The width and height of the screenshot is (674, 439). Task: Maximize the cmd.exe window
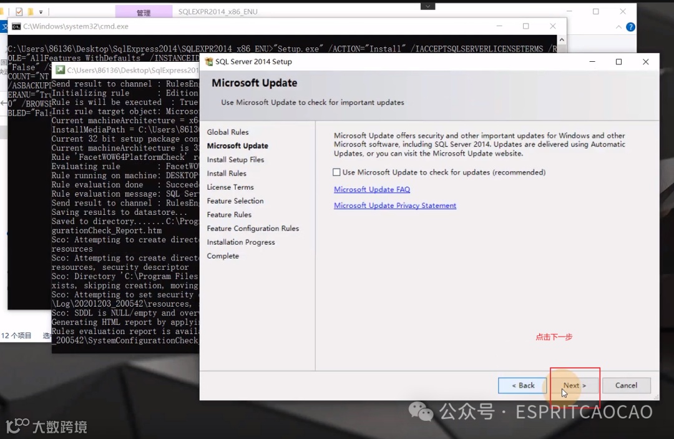[525, 26]
